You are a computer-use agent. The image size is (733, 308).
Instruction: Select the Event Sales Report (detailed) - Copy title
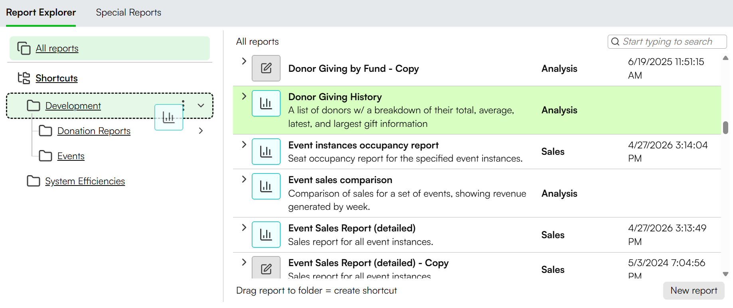pos(369,263)
